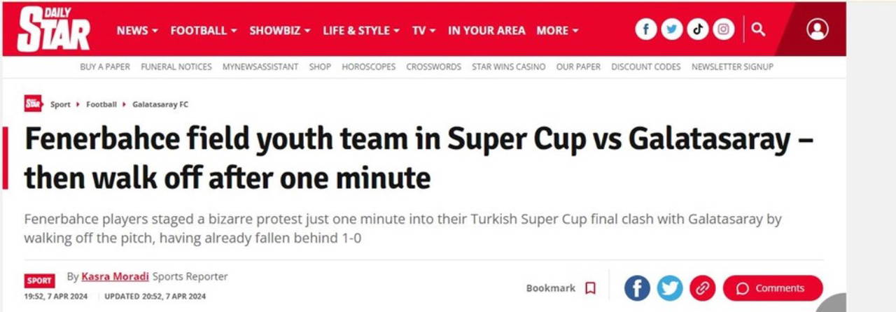Open Daily Star TikTok page in header
The width and height of the screenshot is (896, 312).
(698, 29)
